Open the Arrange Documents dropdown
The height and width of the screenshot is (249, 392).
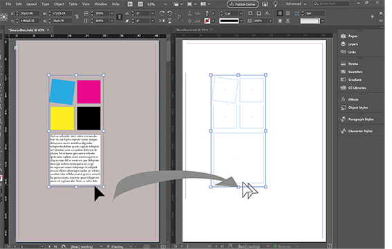tap(205, 4)
